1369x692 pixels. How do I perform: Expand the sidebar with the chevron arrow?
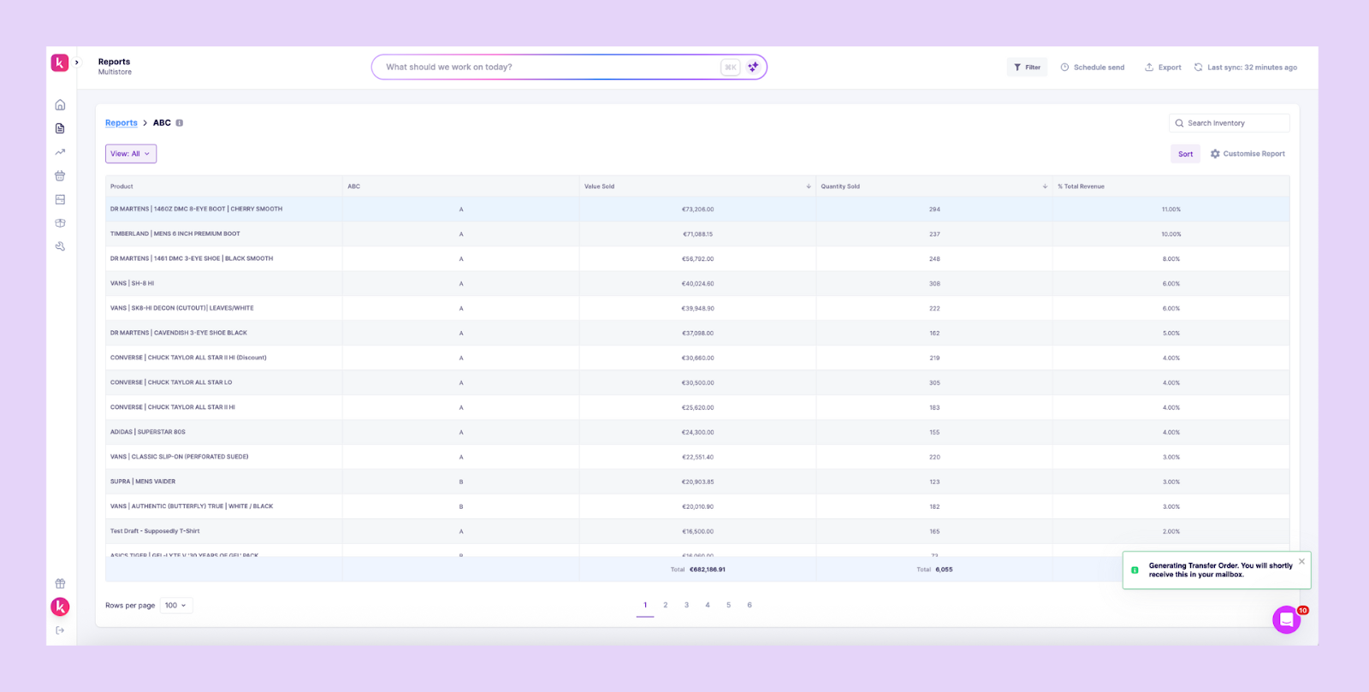point(77,62)
